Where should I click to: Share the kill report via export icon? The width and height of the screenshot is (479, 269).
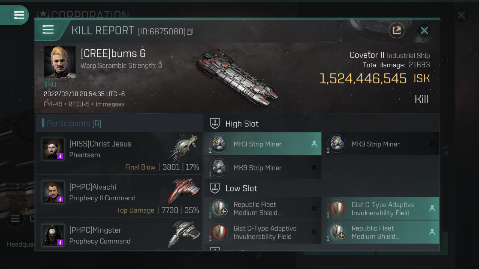tap(397, 30)
